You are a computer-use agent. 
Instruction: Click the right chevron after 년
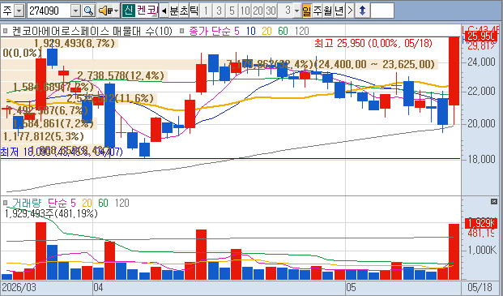[x=350, y=11]
